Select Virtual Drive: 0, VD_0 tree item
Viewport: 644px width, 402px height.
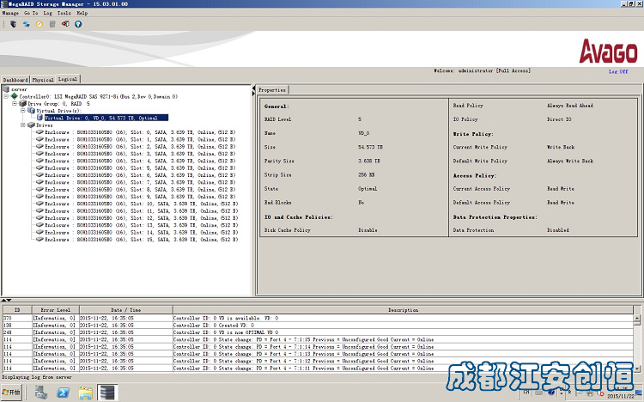[106, 118]
